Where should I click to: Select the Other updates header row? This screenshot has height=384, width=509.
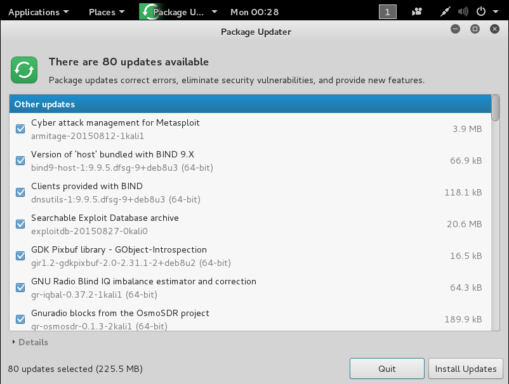250,104
